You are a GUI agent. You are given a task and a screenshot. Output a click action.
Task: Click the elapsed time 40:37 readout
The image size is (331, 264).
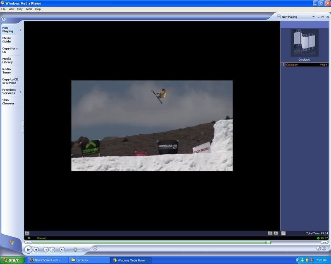tap(324, 238)
